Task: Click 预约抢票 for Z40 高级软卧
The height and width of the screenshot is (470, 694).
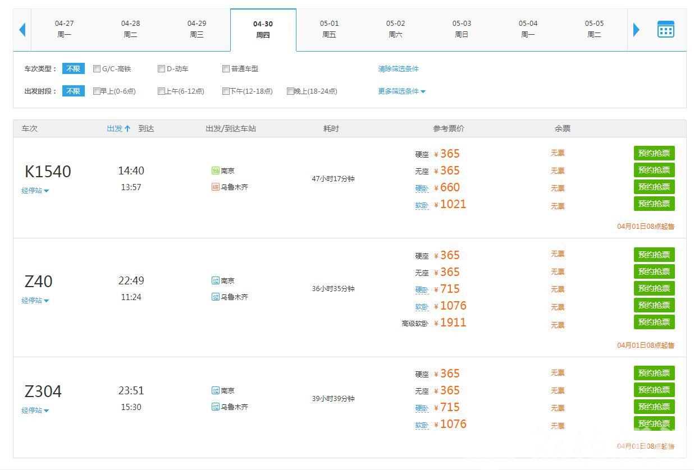Action: (x=654, y=322)
